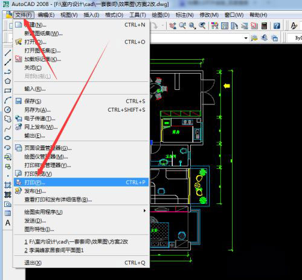Expand the 绘图实用程序(U) submenu

click(82, 212)
